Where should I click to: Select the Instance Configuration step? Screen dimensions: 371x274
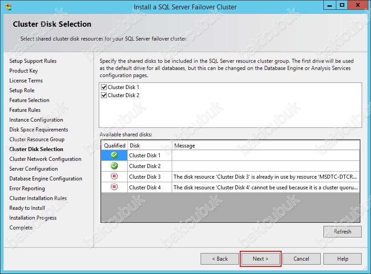coord(36,120)
